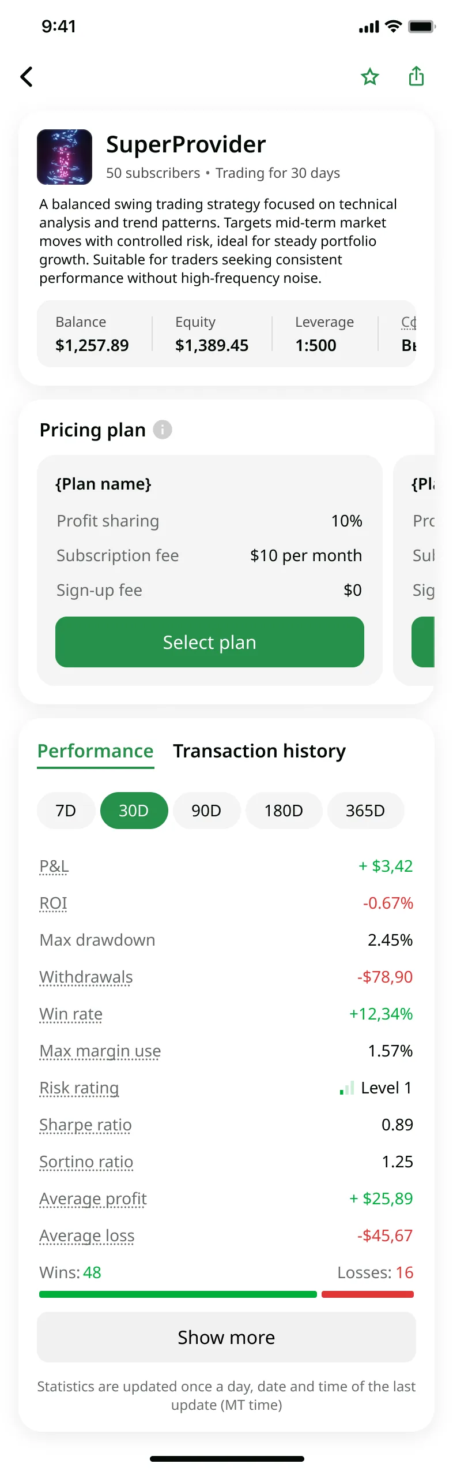Image resolution: width=453 pixels, height=1471 pixels.
Task: Tap the Wi-Fi icon in status bar
Action: [392, 26]
